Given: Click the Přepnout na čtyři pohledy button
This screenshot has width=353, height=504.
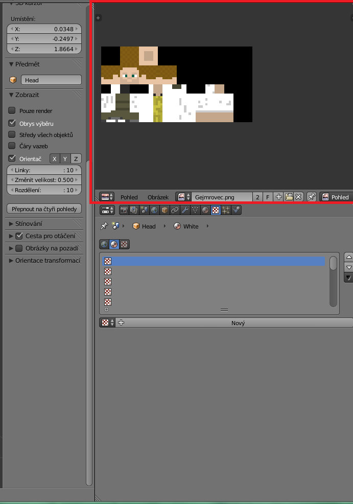Looking at the screenshot, I should pos(44,209).
